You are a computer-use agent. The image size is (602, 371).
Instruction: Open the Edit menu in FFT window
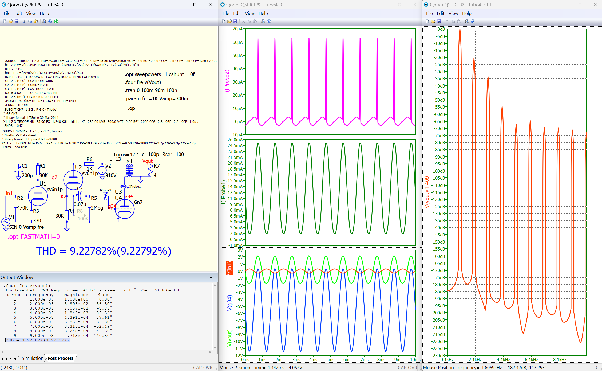[x=440, y=13]
